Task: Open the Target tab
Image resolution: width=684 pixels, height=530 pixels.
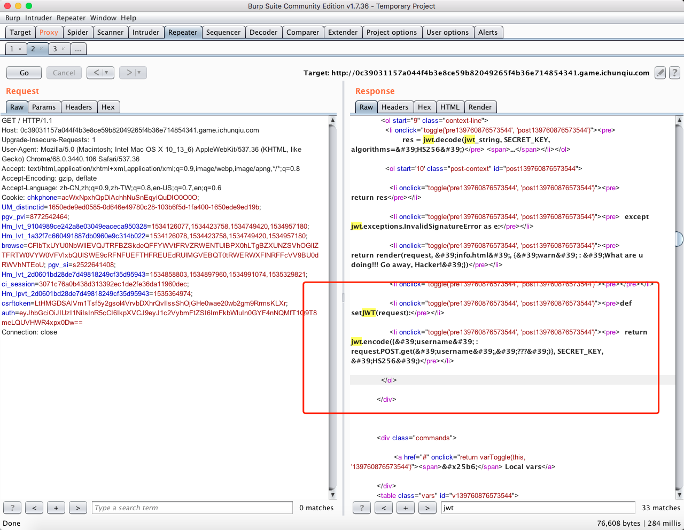Action: 20,32
